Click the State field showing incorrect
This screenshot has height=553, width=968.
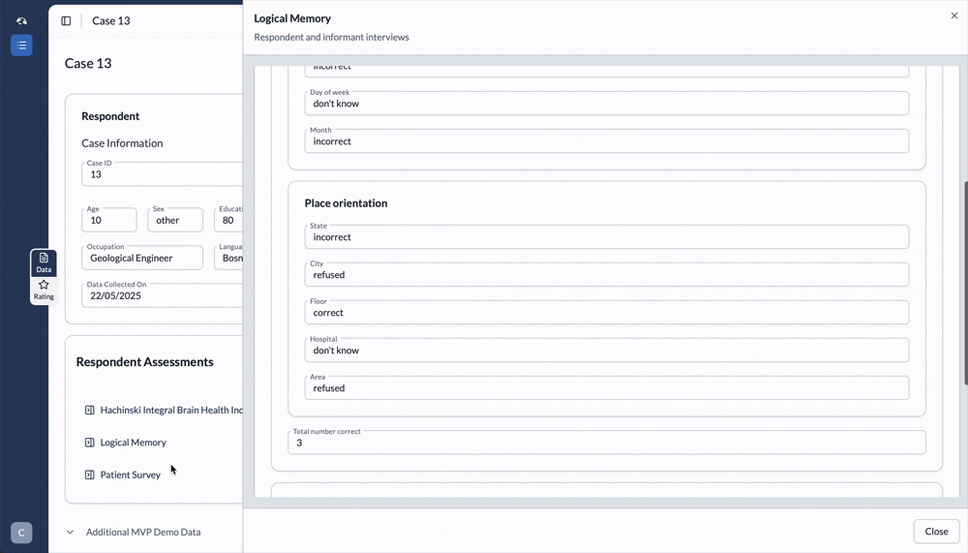pyautogui.click(x=606, y=236)
